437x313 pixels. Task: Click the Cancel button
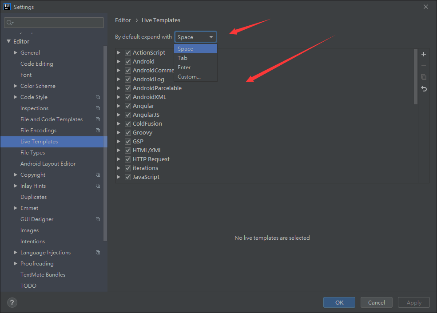pos(376,302)
